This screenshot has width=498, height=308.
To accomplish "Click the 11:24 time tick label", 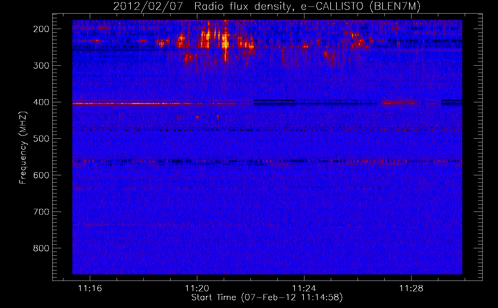I will click(x=304, y=289).
